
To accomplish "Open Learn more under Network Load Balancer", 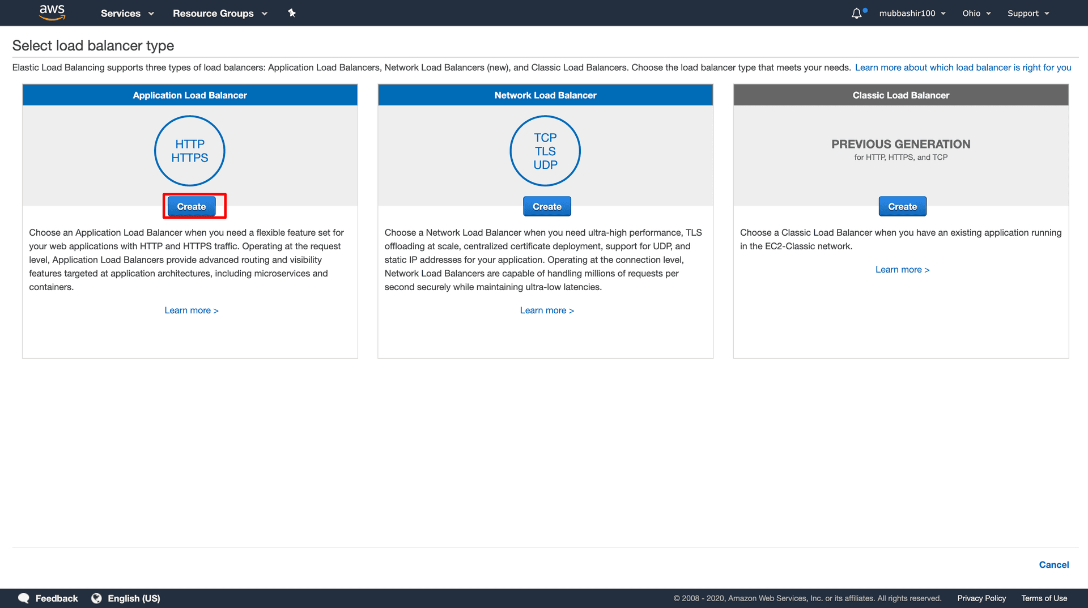I will (x=547, y=311).
